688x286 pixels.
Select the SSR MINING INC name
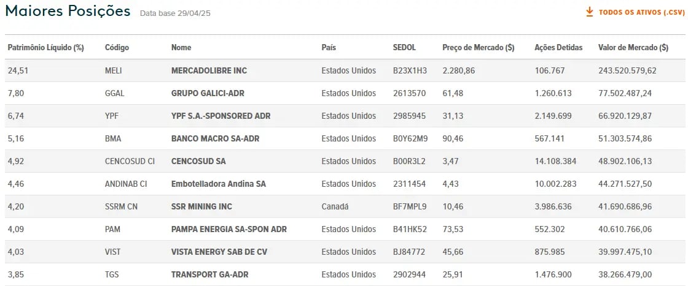202,206
